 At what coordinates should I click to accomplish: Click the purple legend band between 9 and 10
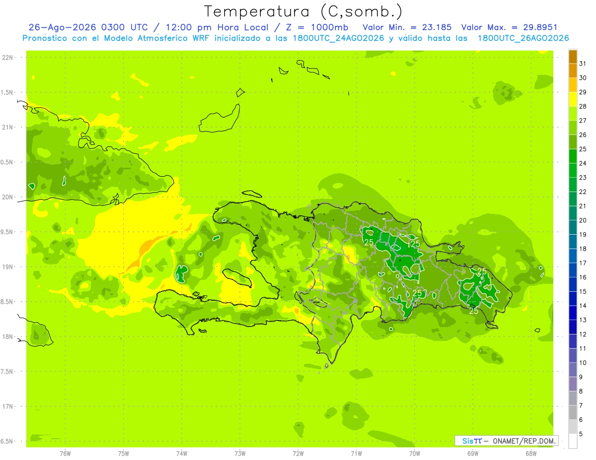[x=573, y=370]
